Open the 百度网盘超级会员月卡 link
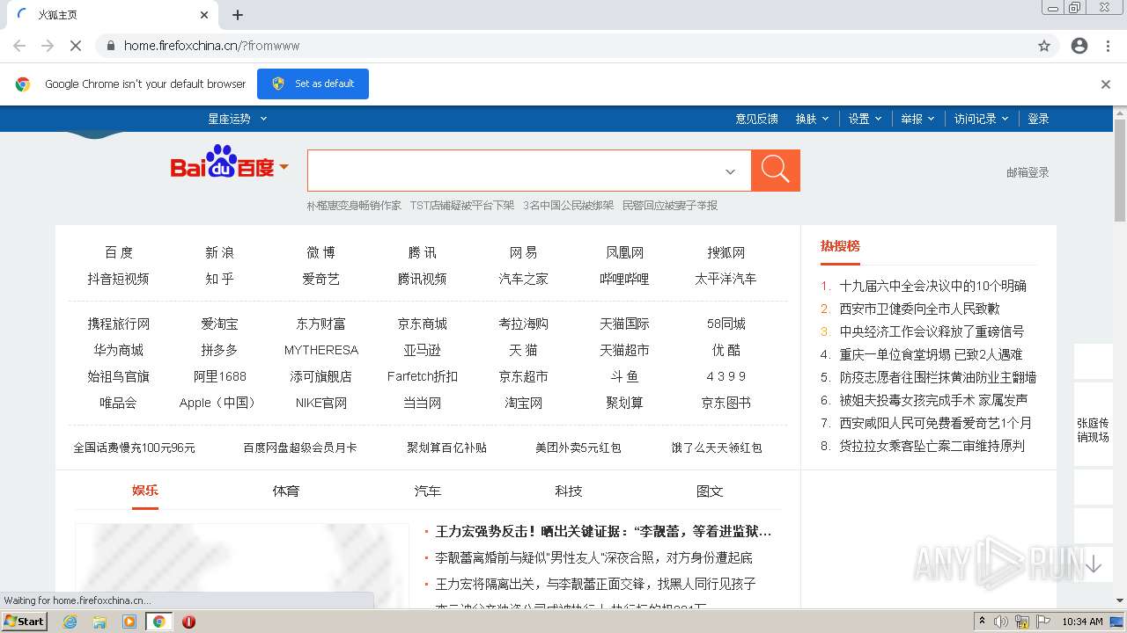 click(x=300, y=447)
